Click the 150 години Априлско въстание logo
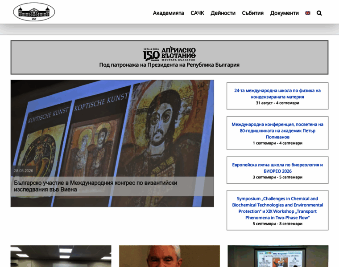Screen dimensions: 339x267 tap(169, 53)
